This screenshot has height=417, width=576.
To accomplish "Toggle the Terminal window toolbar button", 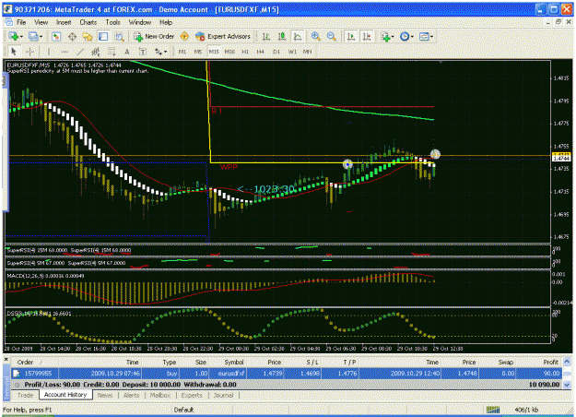I will pyautogui.click(x=103, y=36).
